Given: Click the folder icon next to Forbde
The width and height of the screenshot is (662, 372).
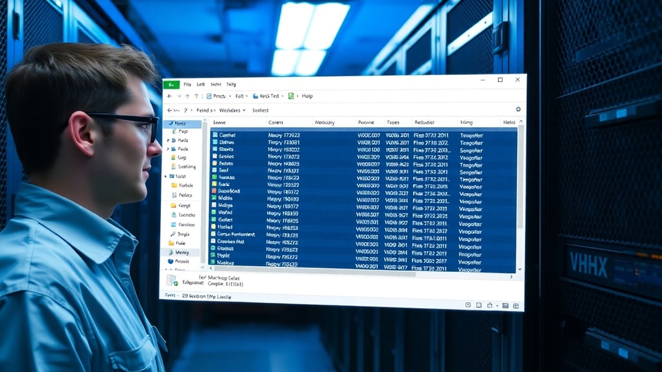Looking at the screenshot, I should pos(175,185).
